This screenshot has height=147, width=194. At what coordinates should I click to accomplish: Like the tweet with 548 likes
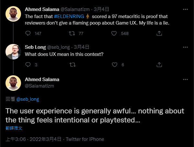pos(114,33)
